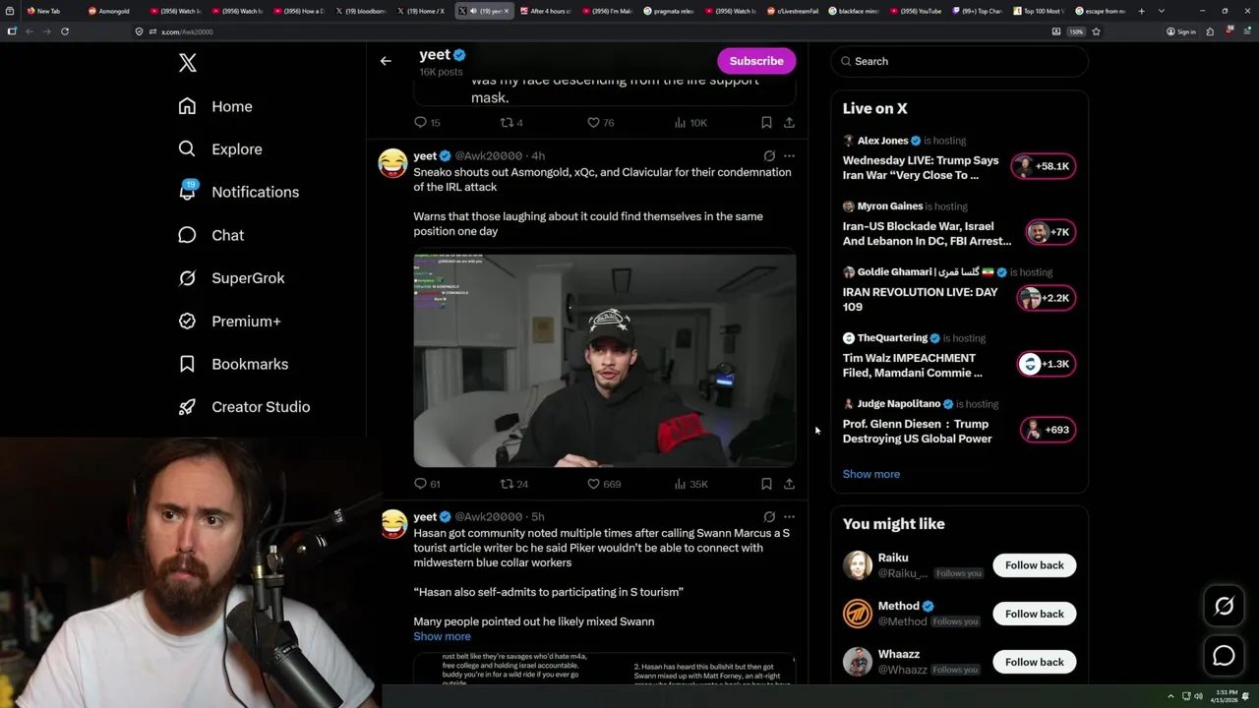Viewport: 1259px width, 708px height.
Task: Open Bookmarks in the sidebar
Action: 233,364
